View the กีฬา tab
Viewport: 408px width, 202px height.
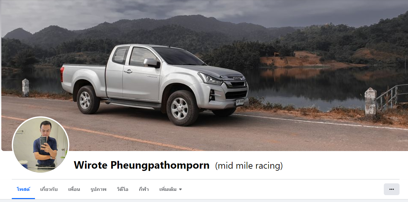[144, 189]
